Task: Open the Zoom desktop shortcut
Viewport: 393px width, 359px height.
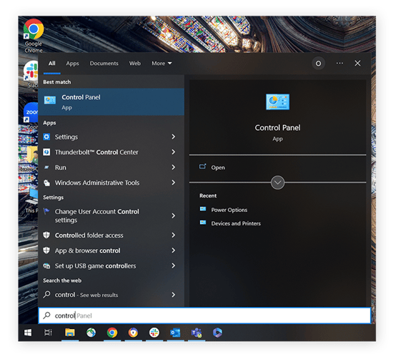Action: tap(31, 115)
